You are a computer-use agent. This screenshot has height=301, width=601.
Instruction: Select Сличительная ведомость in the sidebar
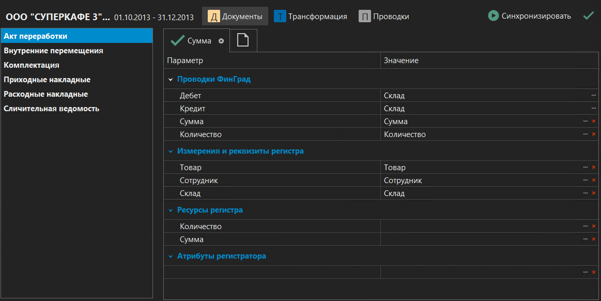52,108
